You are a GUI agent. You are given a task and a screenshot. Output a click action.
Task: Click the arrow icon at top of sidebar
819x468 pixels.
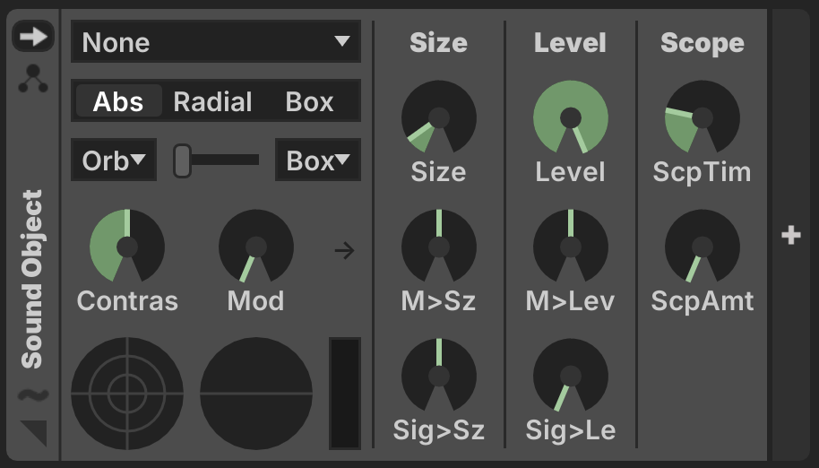pyautogui.click(x=33, y=36)
